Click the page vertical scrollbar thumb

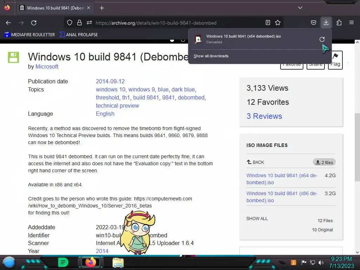point(357,147)
